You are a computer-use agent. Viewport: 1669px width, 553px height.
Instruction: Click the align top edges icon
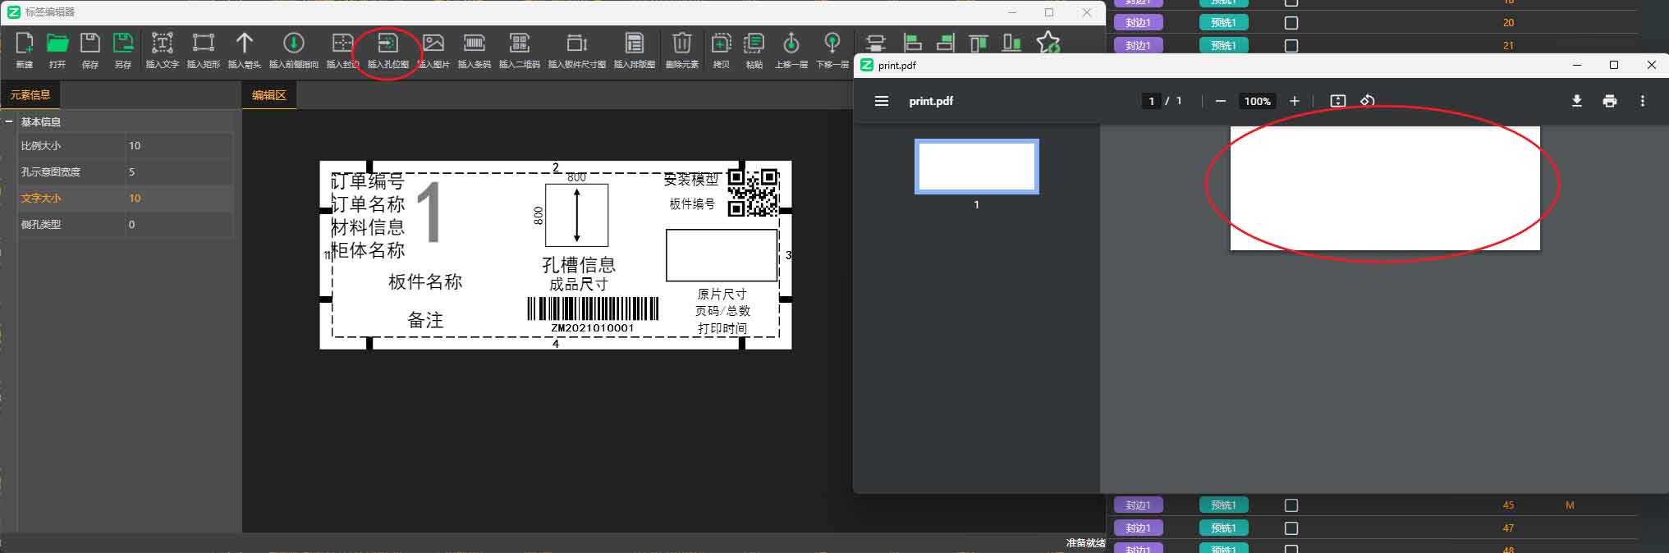point(979,43)
